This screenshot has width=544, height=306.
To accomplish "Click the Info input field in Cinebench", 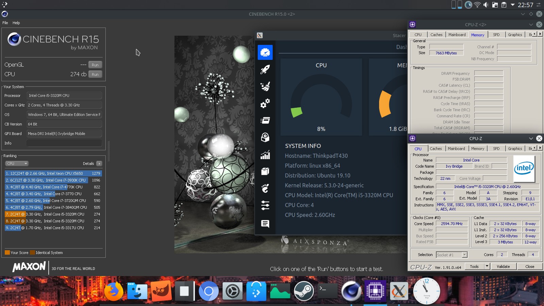I will 64,143.
